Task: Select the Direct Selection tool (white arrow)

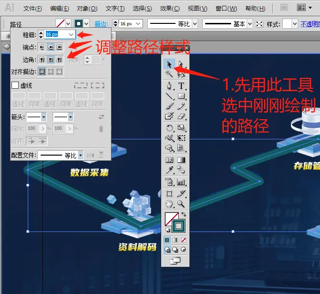Action: (181, 64)
